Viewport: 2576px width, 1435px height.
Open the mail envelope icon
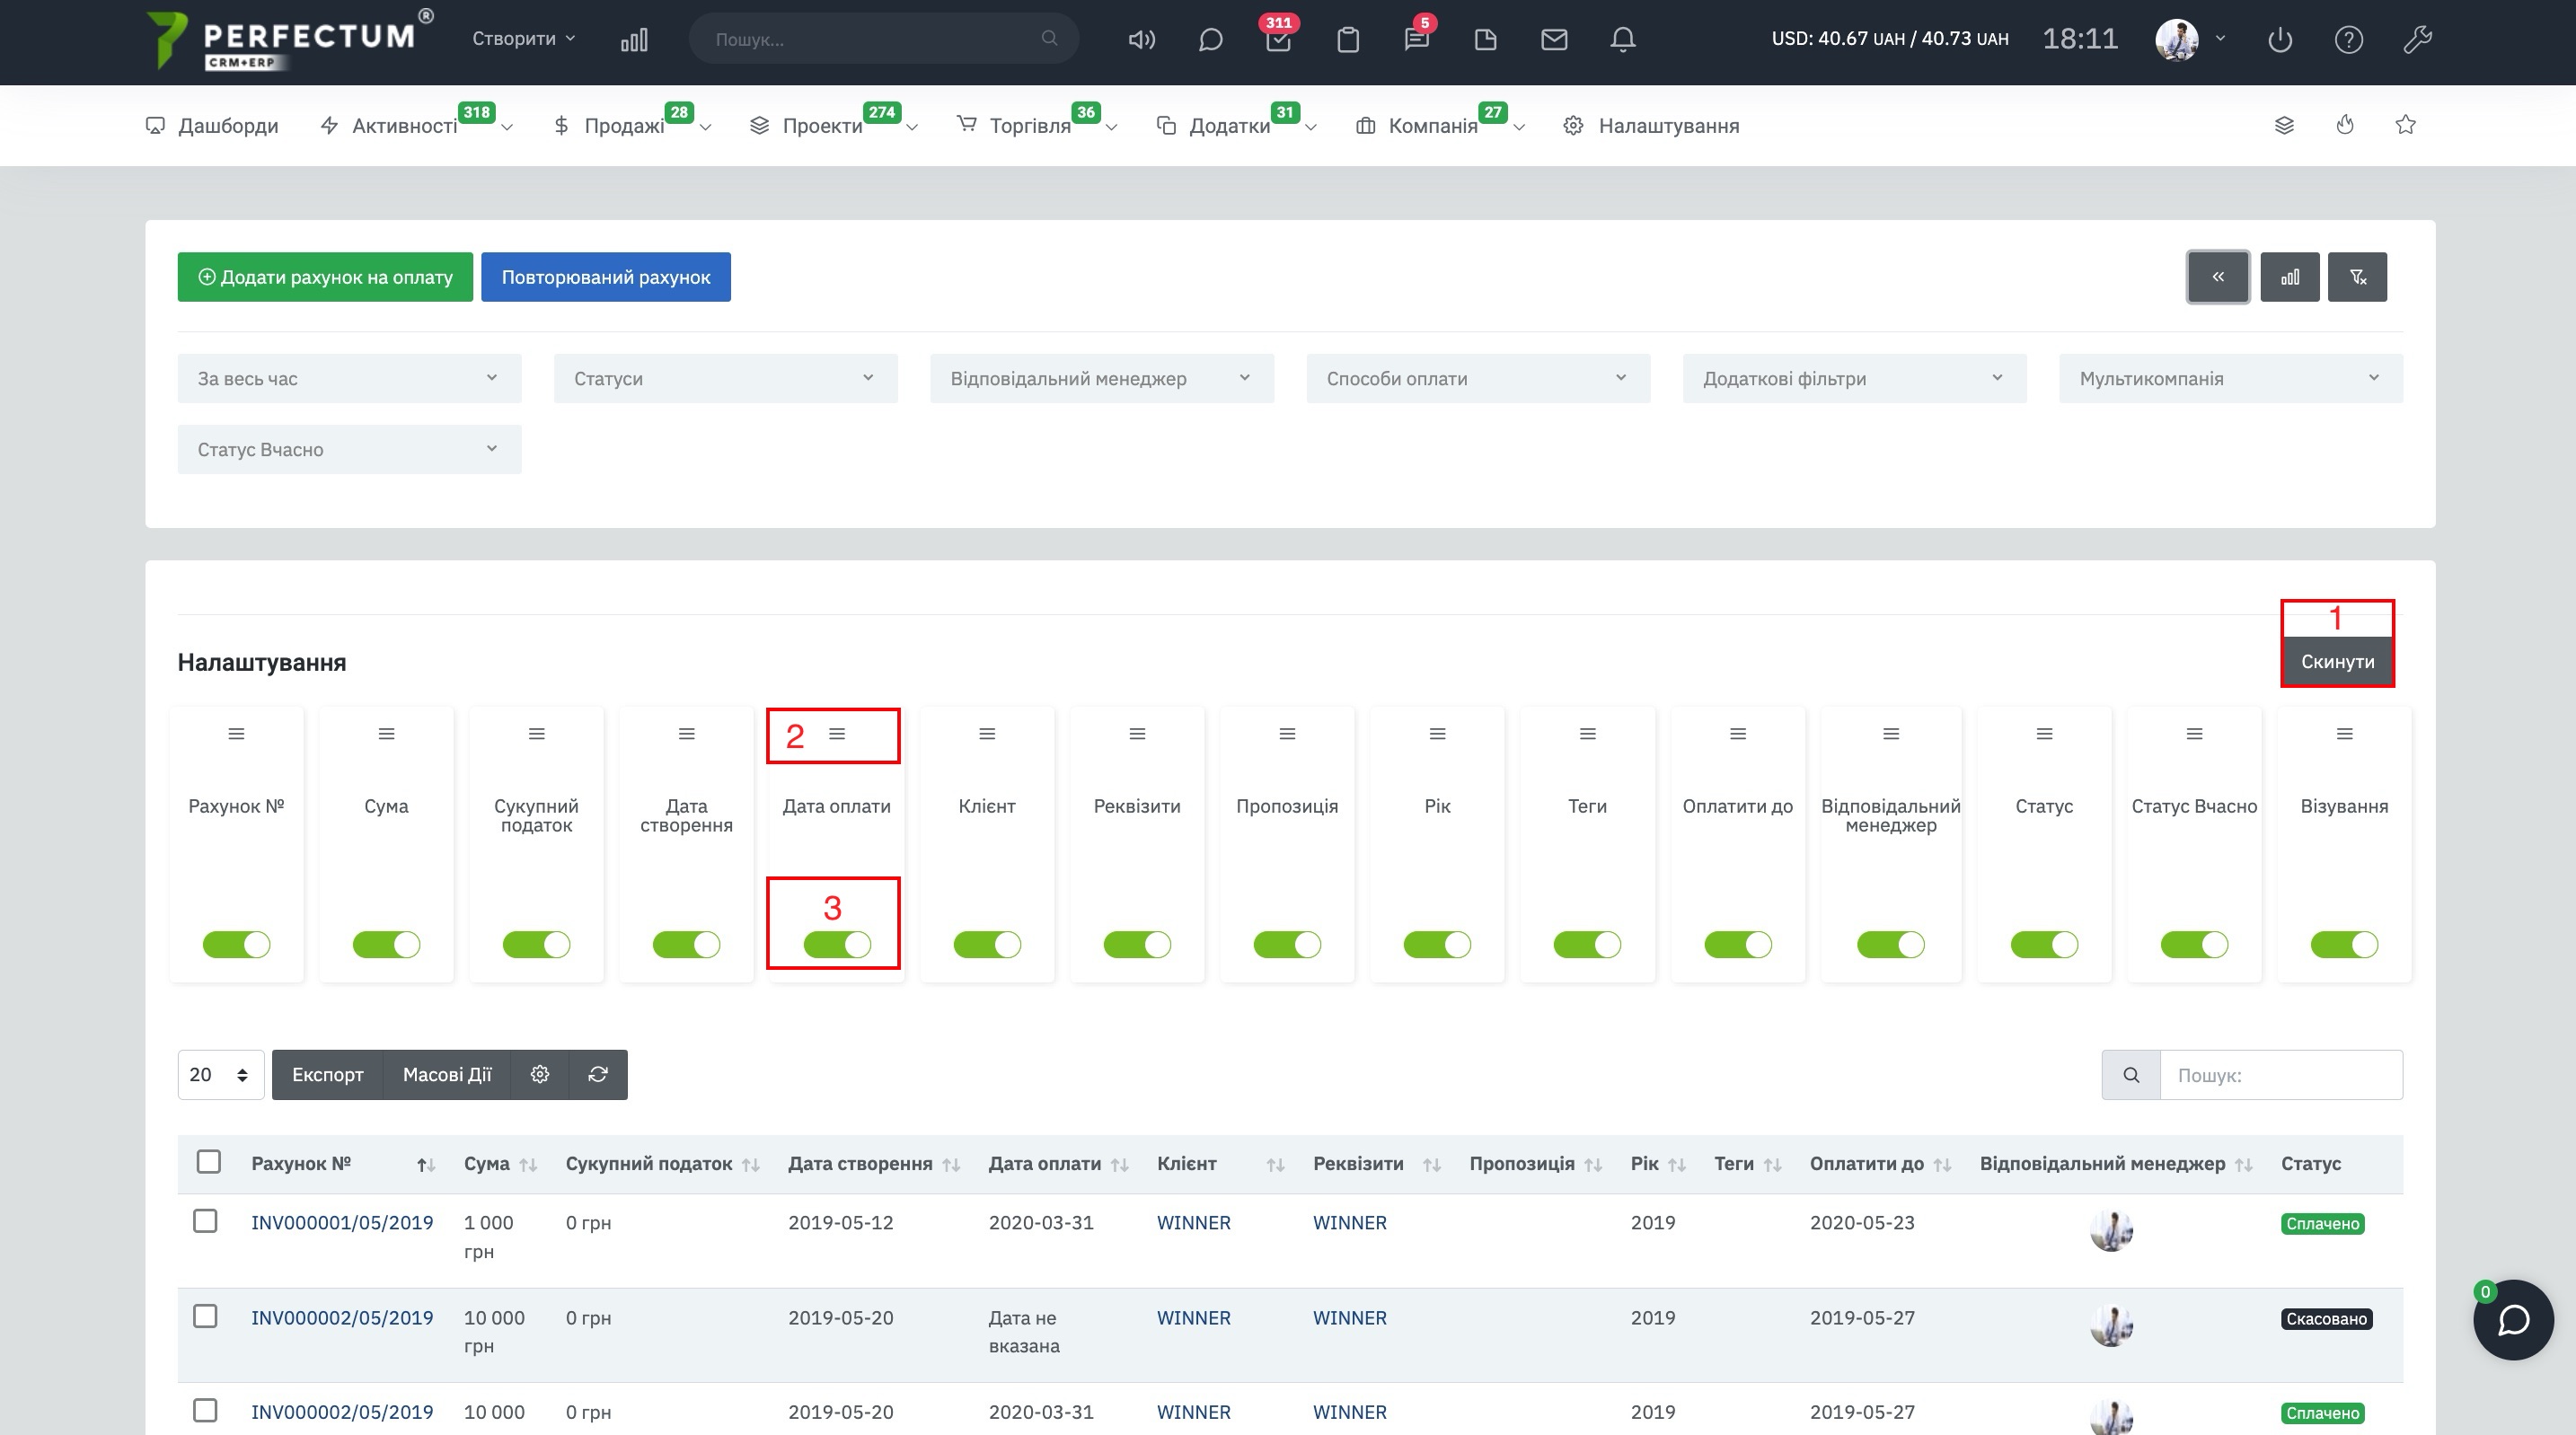click(1553, 40)
